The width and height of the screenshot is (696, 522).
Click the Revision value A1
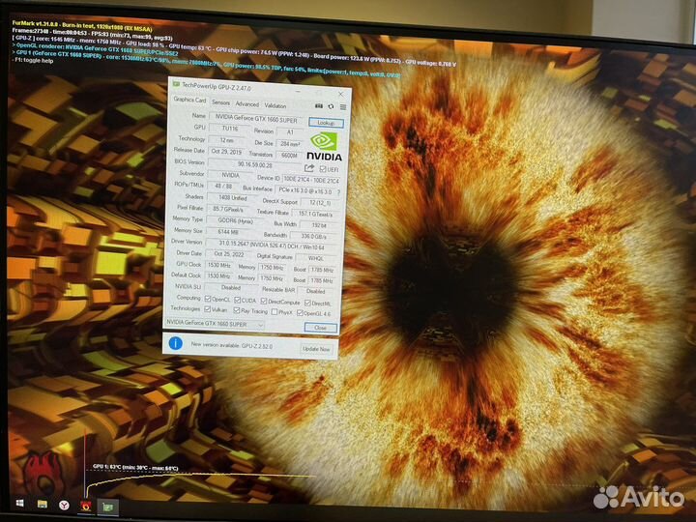point(290,131)
